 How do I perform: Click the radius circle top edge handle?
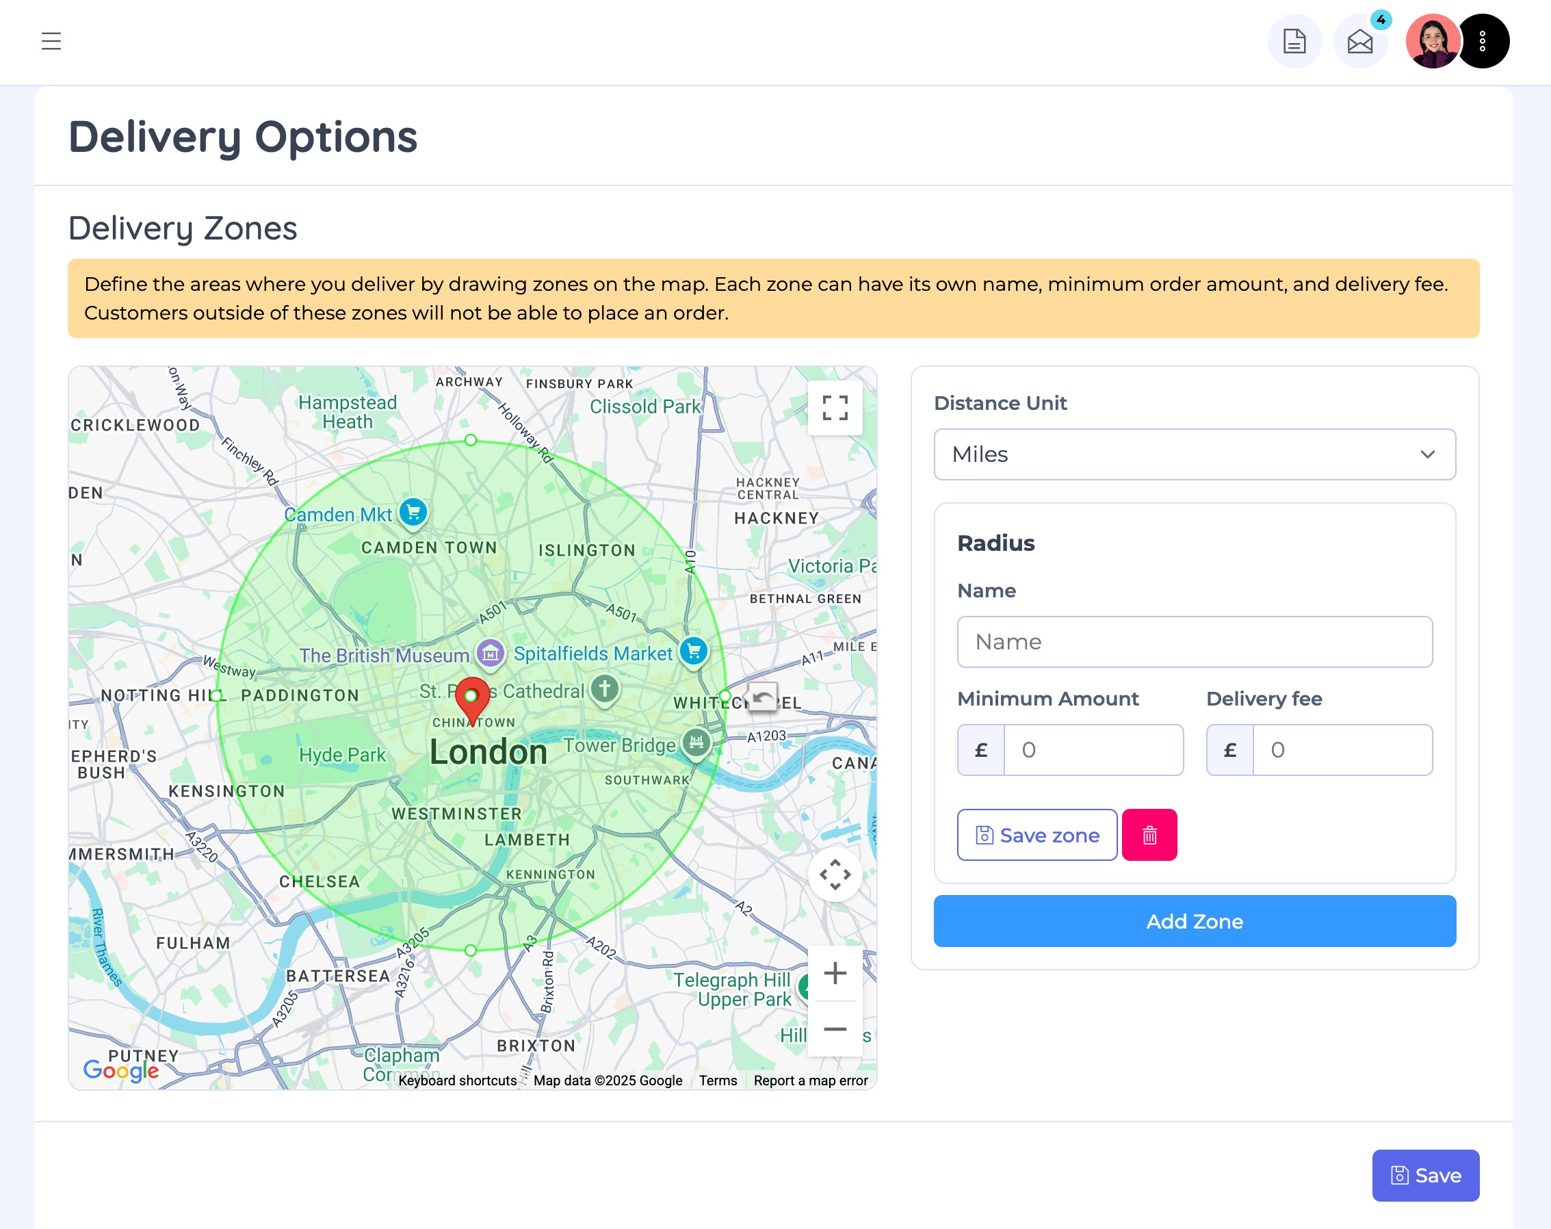coord(471,439)
